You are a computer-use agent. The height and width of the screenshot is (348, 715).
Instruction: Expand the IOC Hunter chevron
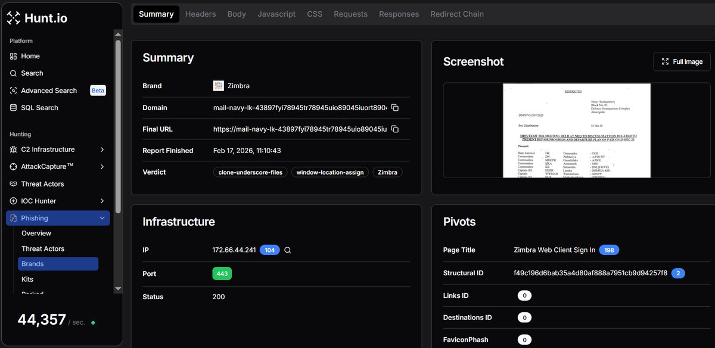(102, 201)
